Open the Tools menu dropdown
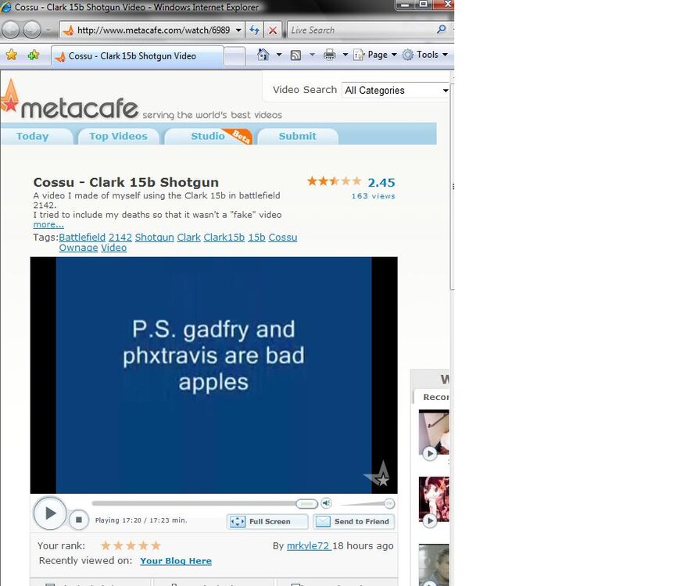680x586 pixels. (426, 55)
